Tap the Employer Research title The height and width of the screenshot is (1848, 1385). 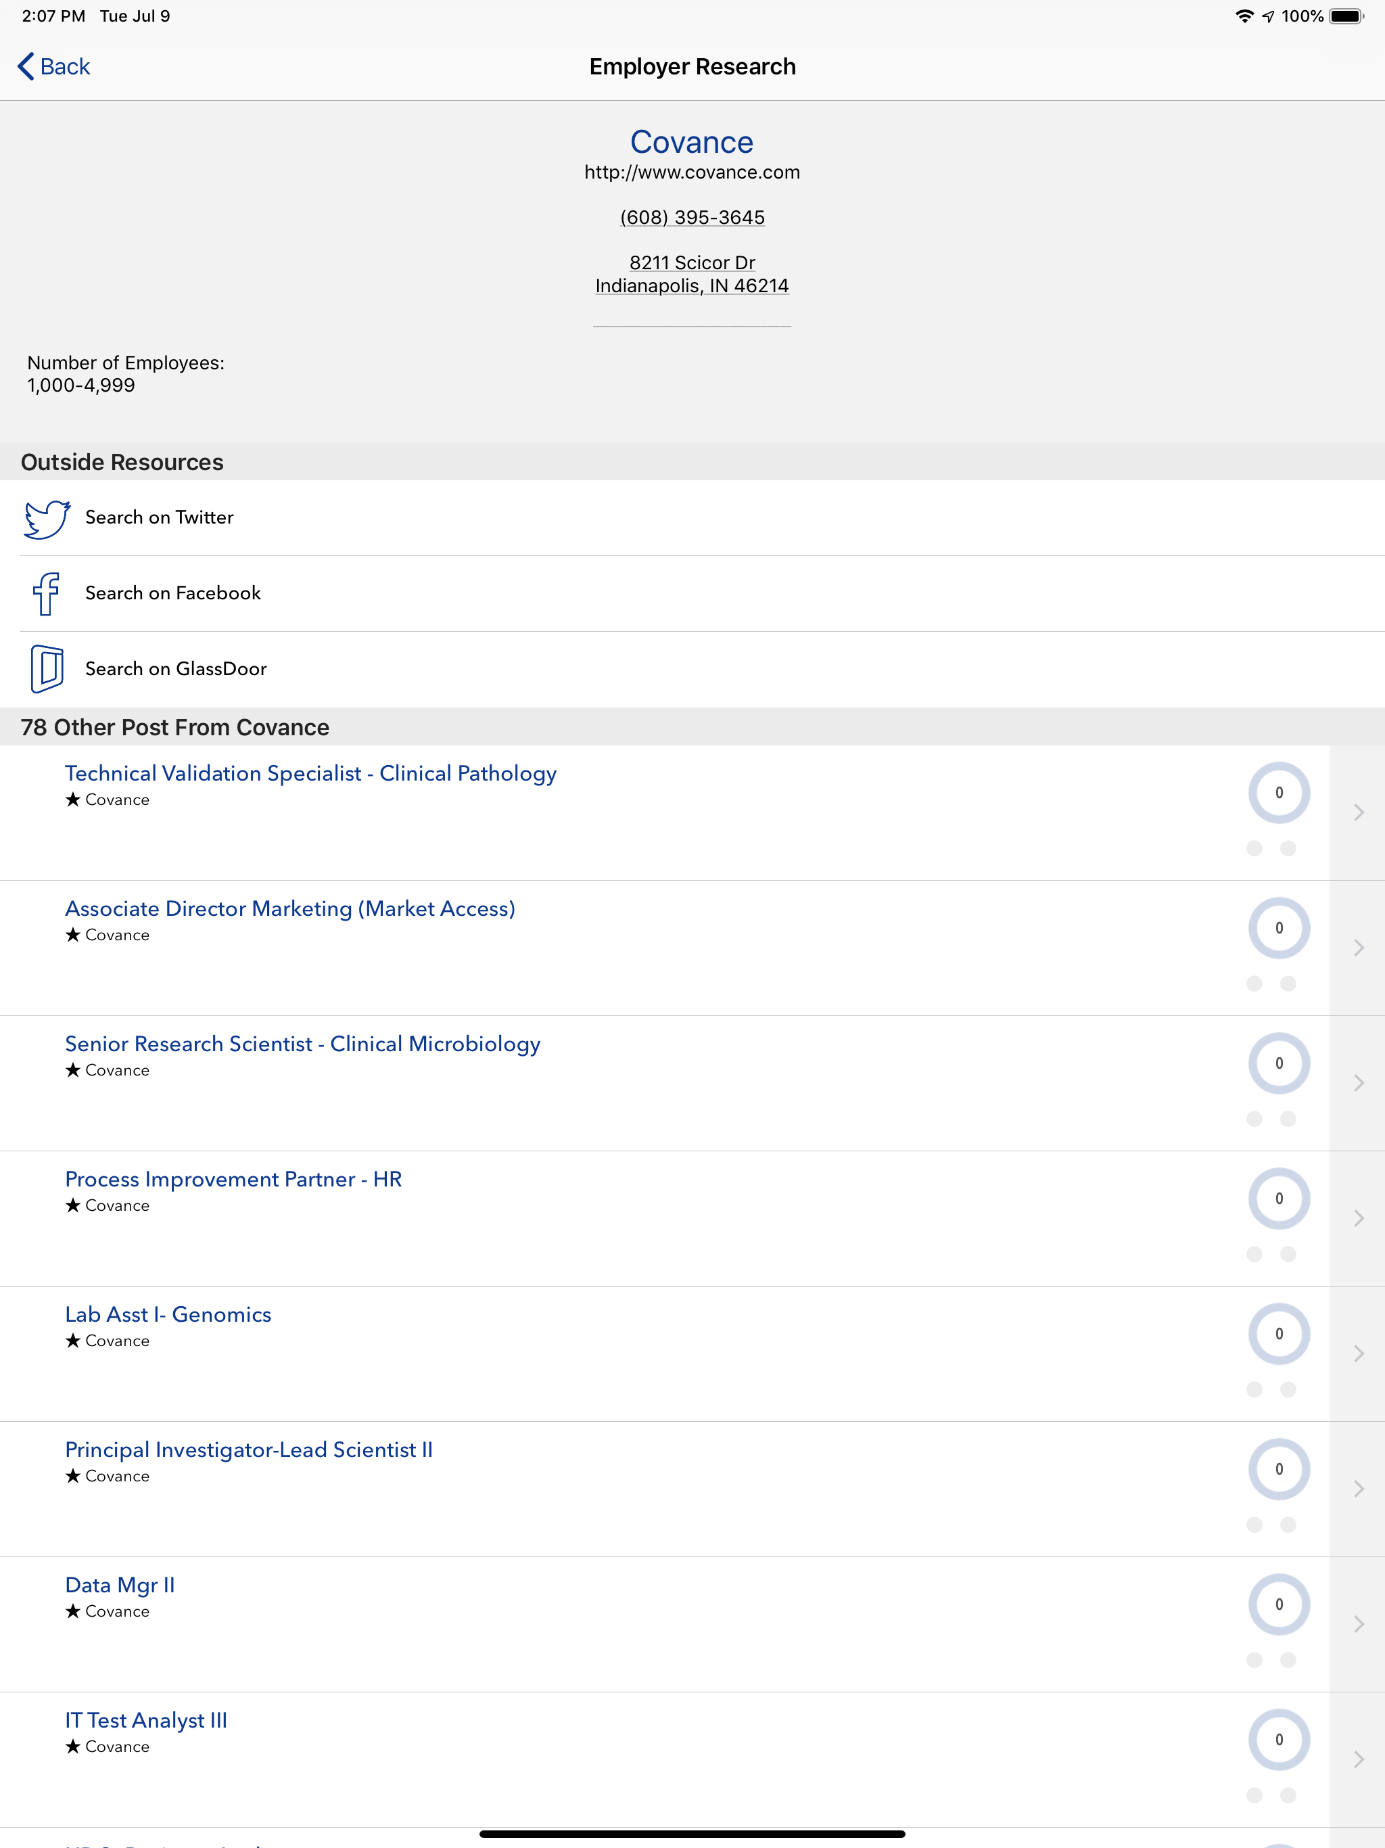coord(692,67)
